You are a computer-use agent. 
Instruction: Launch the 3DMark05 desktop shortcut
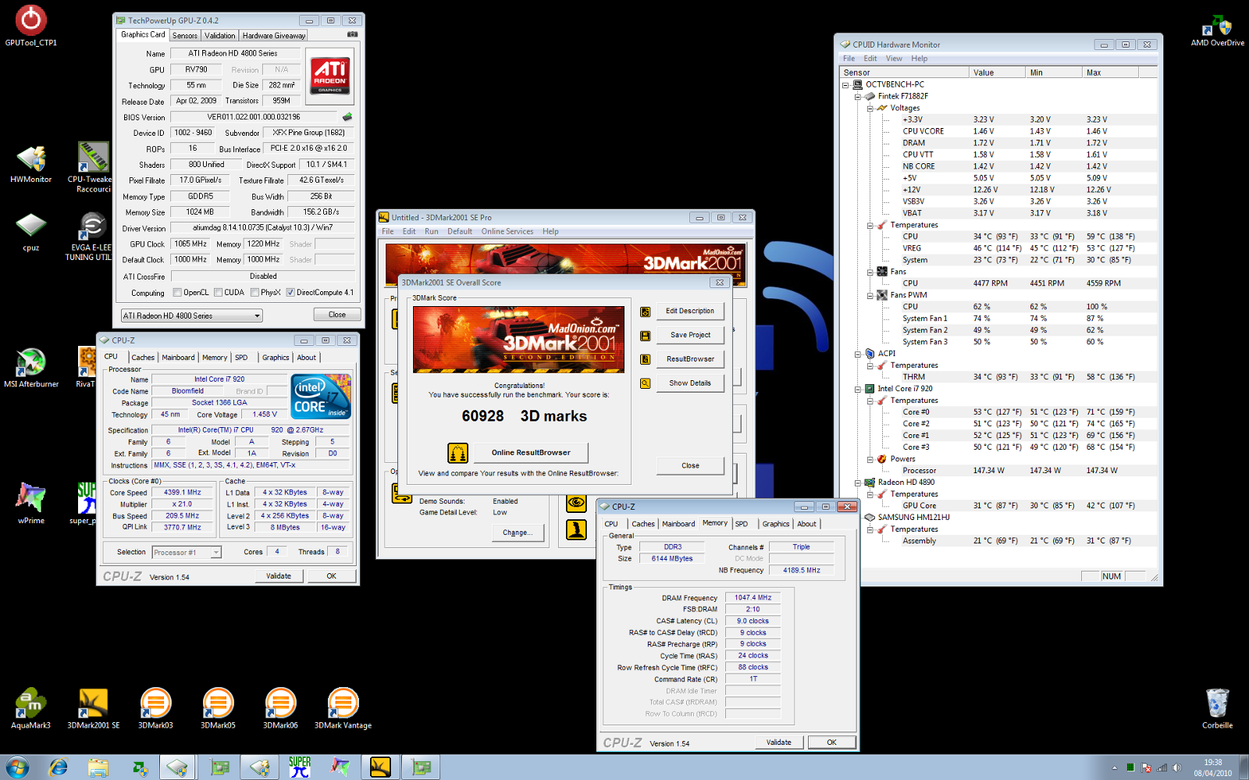point(218,709)
